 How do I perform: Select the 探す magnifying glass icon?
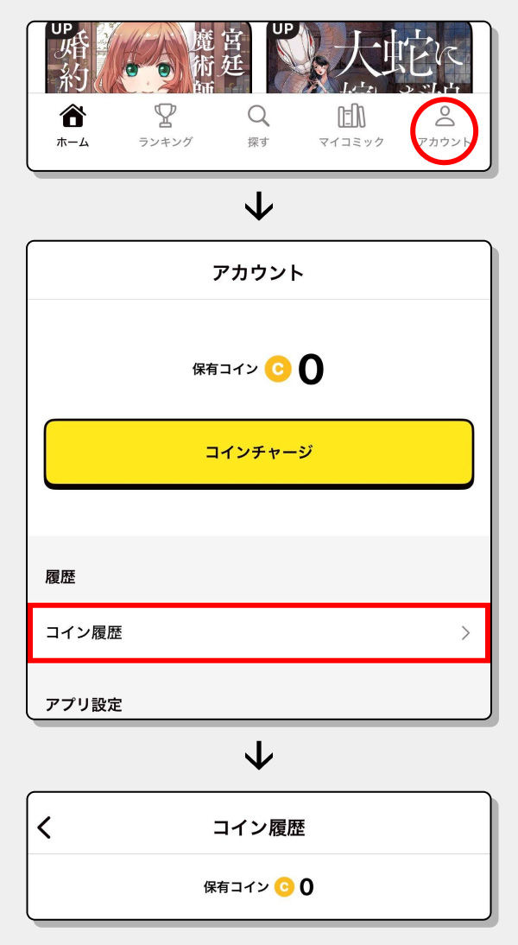(x=258, y=116)
